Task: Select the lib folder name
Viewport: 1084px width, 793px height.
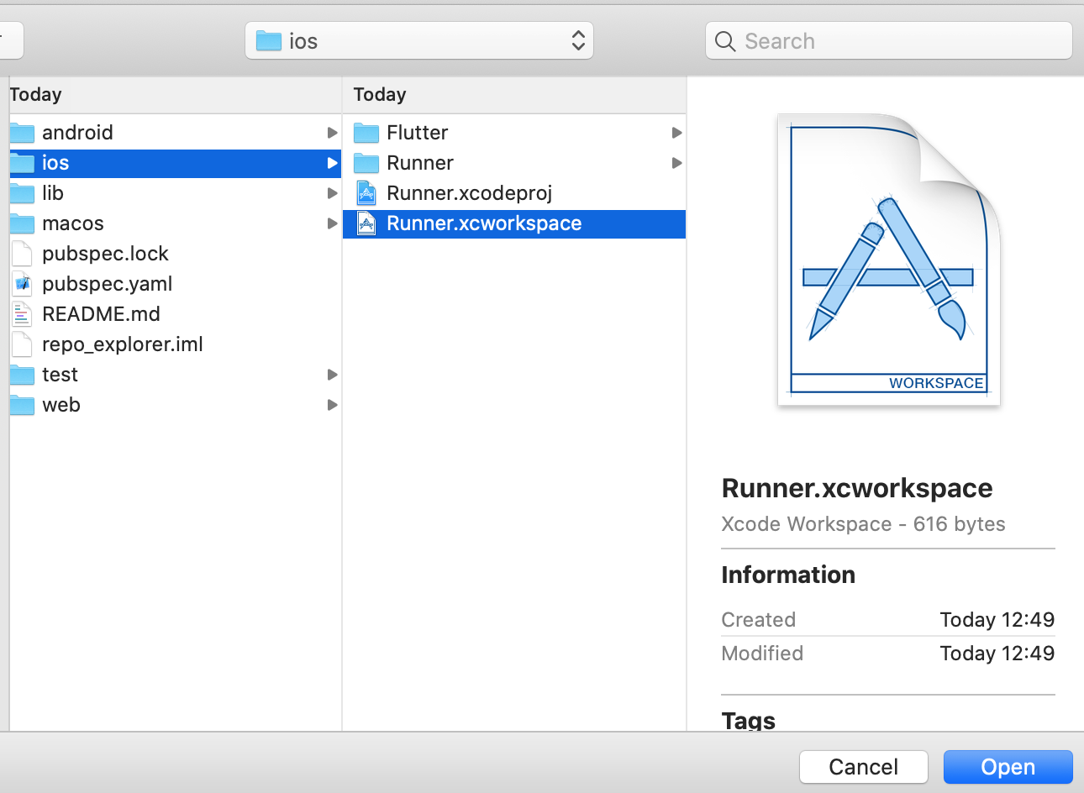Action: pos(53,193)
